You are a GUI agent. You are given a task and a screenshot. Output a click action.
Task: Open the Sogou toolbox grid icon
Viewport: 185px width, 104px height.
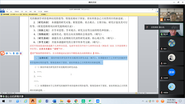click(21, 53)
